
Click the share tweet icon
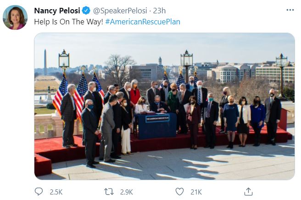(248, 191)
